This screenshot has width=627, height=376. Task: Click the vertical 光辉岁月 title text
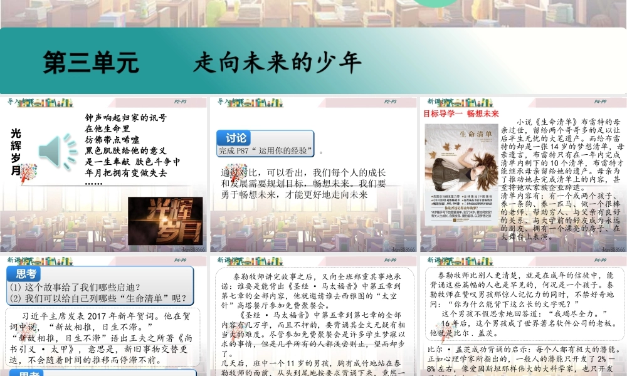[x=16, y=151]
